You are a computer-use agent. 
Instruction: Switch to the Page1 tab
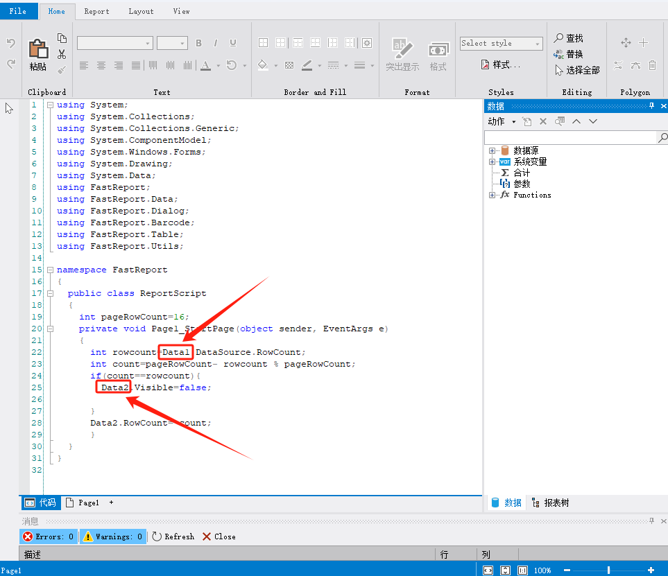coord(83,503)
